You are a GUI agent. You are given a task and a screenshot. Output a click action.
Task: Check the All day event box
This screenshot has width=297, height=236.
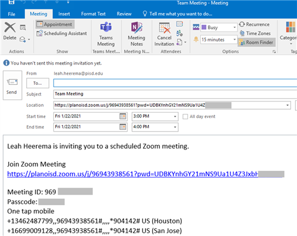coord(185,117)
